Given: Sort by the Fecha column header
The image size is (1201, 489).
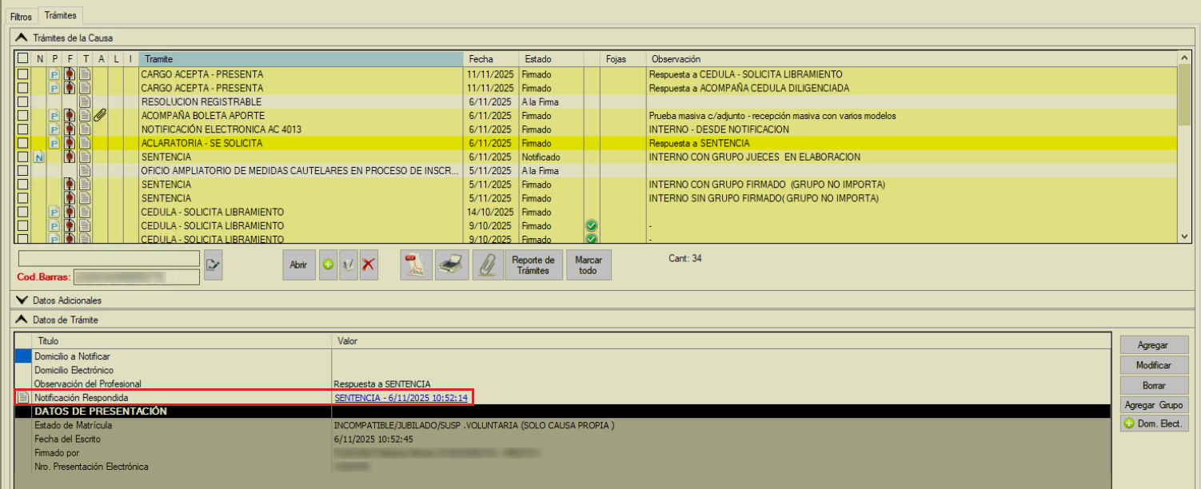Looking at the screenshot, I should coord(481,59).
